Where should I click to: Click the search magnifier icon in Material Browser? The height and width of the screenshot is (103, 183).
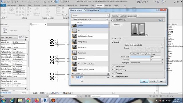coord(108,15)
